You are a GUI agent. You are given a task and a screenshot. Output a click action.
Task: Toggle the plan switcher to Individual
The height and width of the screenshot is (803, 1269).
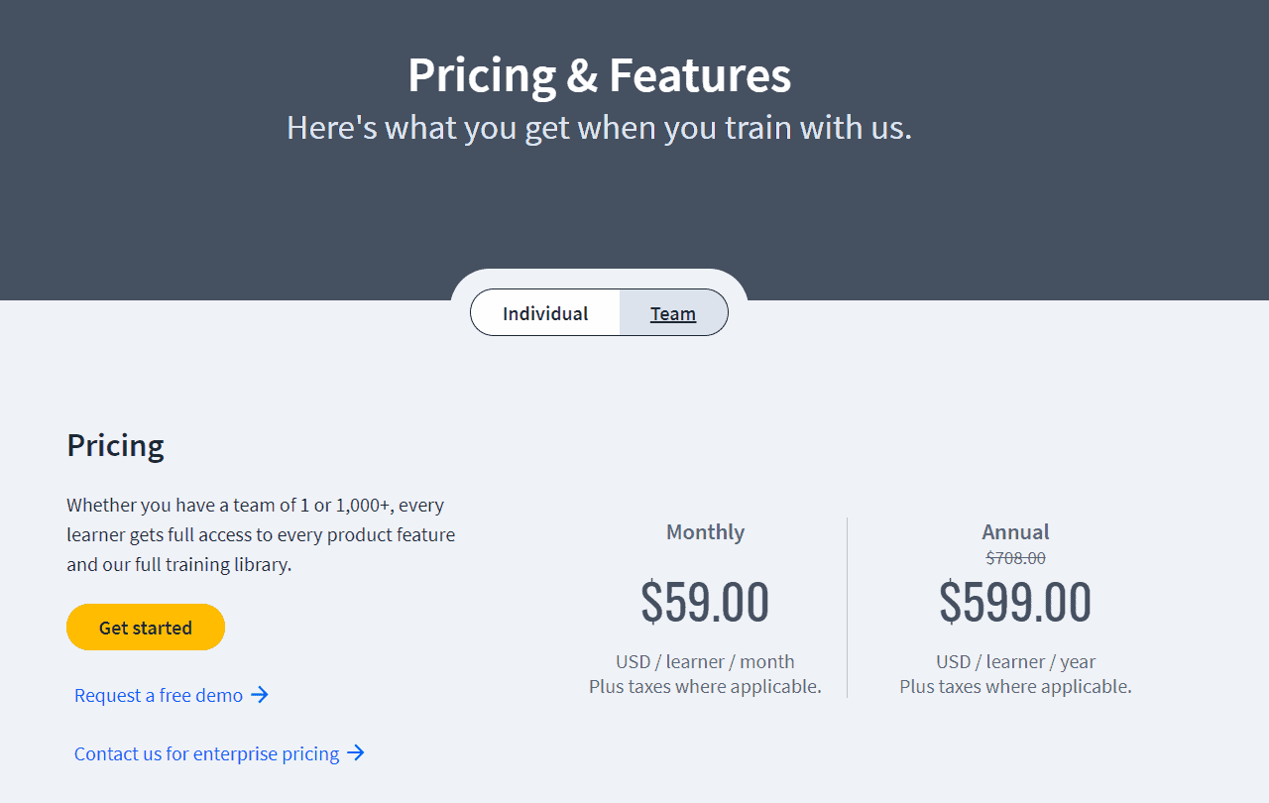(x=544, y=312)
